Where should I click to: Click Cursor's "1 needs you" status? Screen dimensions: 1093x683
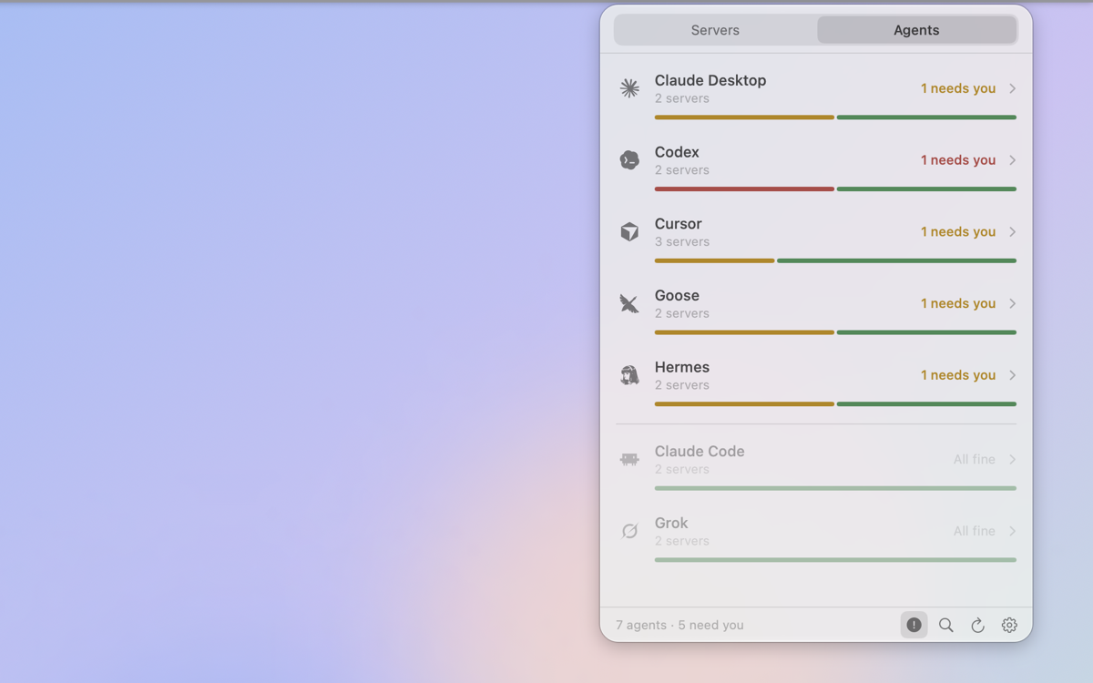[957, 231]
